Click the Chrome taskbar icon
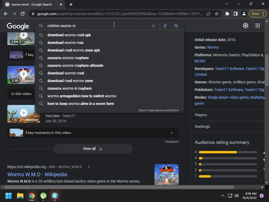Viewport: 269px width, 202px height. tap(32, 196)
